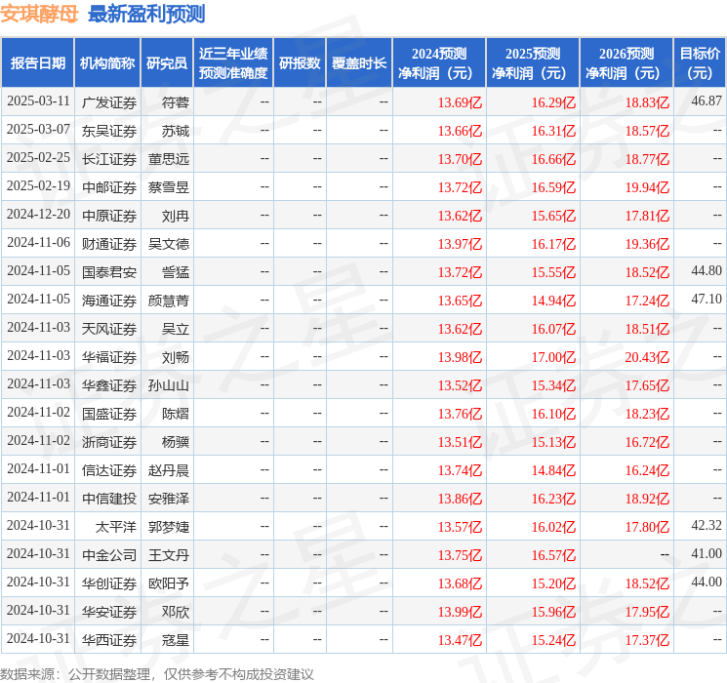Viewport: 727px width, 683px height.
Task: Click the 覆盖时长 column header
Action: [359, 63]
